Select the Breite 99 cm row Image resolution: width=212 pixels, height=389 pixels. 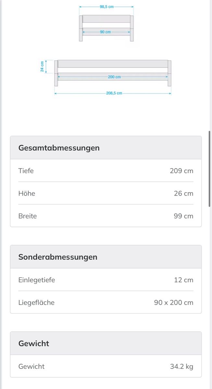click(x=106, y=216)
